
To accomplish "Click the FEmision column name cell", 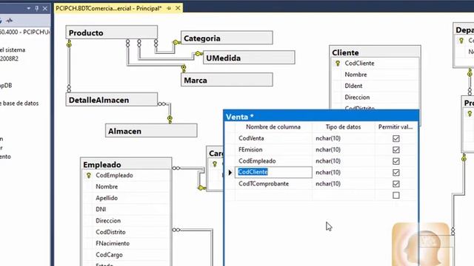I will (273, 149).
